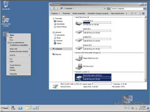Open the Recycle Bin desktop icon
This screenshot has width=150, height=112.
[6, 5]
